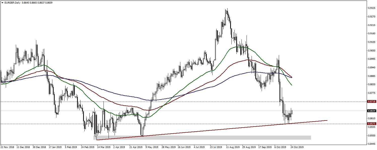Click the 0.8940 price axis label
The height and width of the screenshot is (150, 377).
(x=371, y=68)
